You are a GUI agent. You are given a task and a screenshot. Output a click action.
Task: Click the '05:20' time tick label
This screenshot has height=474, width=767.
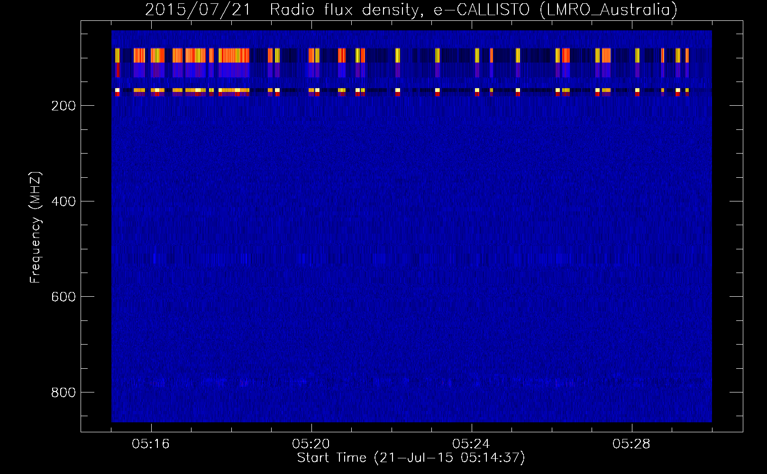311,444
